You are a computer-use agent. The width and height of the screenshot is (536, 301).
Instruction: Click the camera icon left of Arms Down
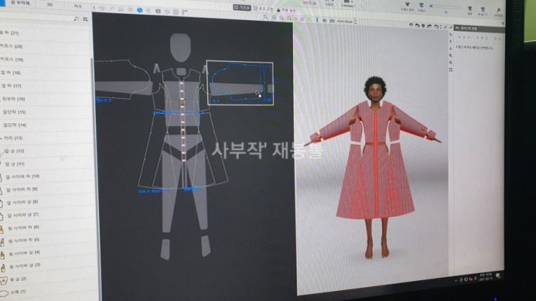[x=332, y=21]
